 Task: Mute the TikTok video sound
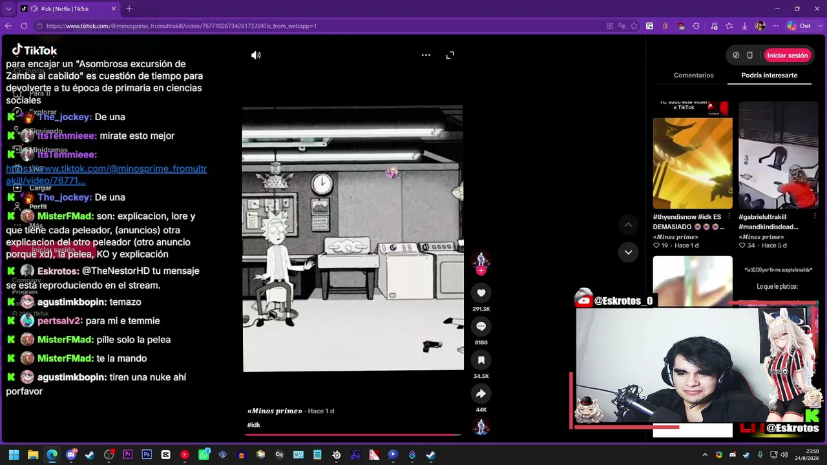[x=256, y=56]
